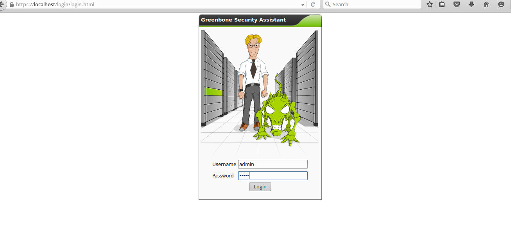Go to the browser home page icon
Screen dimensions: 511x226
point(486,4)
